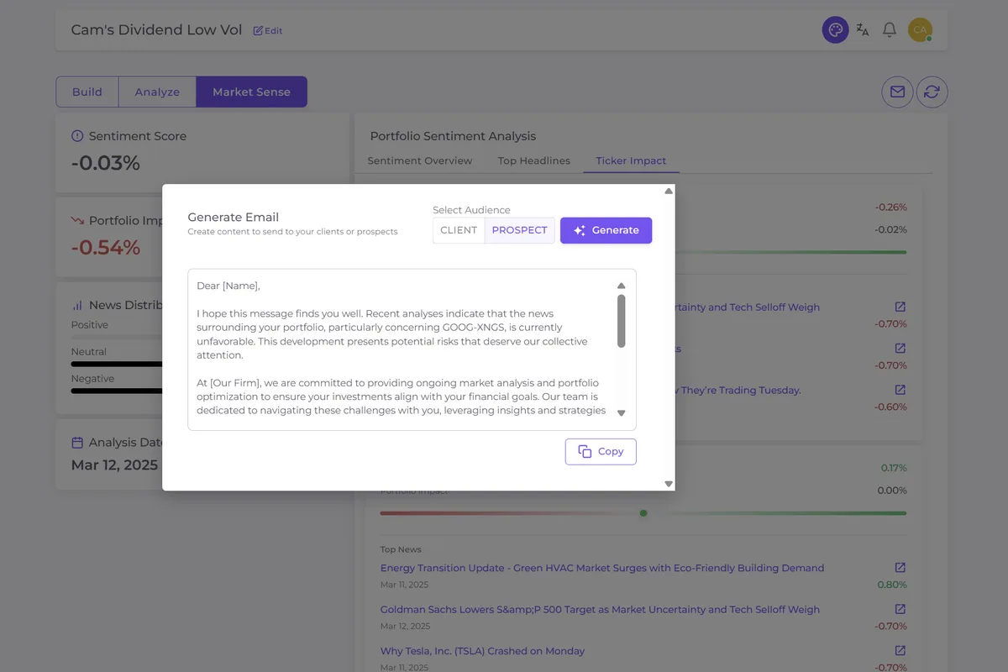This screenshot has height=672, width=1008.
Task: Click the refresh analysis icon
Action: click(x=932, y=92)
